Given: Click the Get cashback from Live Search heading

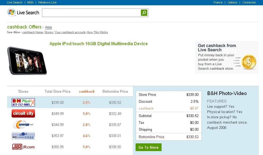Looking at the screenshot, I should pyautogui.click(x=217, y=48).
